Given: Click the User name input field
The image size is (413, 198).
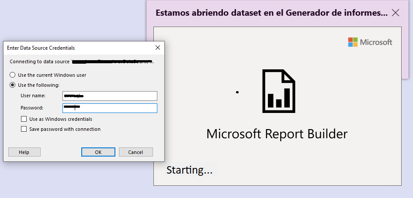Looking at the screenshot, I should click(x=110, y=96).
